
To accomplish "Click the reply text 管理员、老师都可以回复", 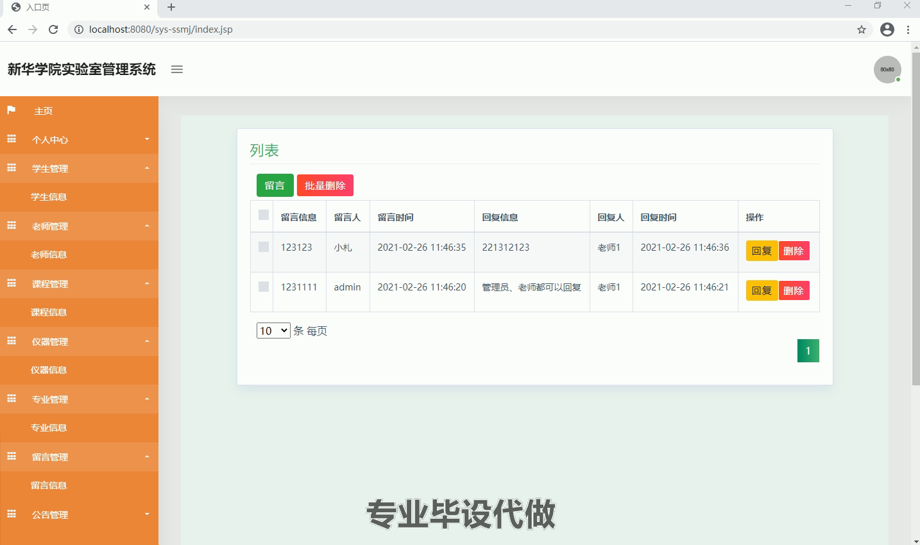I will pyautogui.click(x=532, y=287).
